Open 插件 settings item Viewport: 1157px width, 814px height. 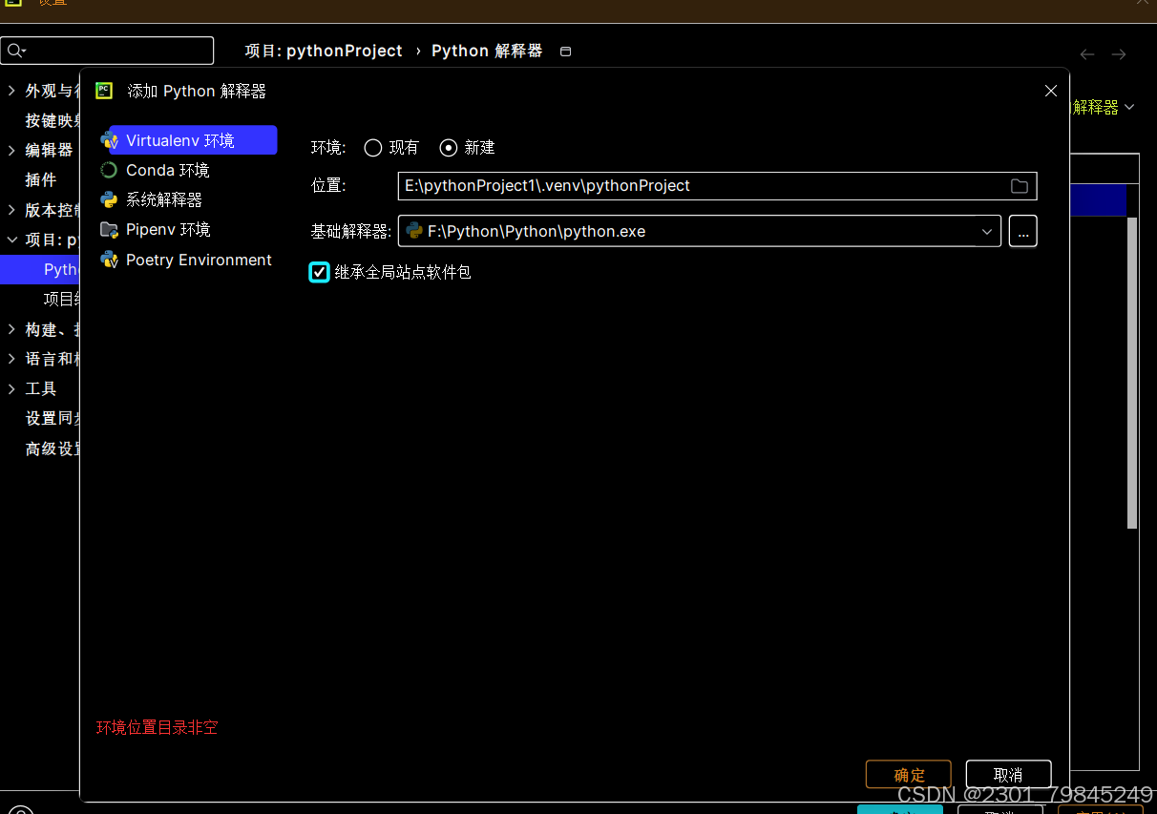point(41,179)
